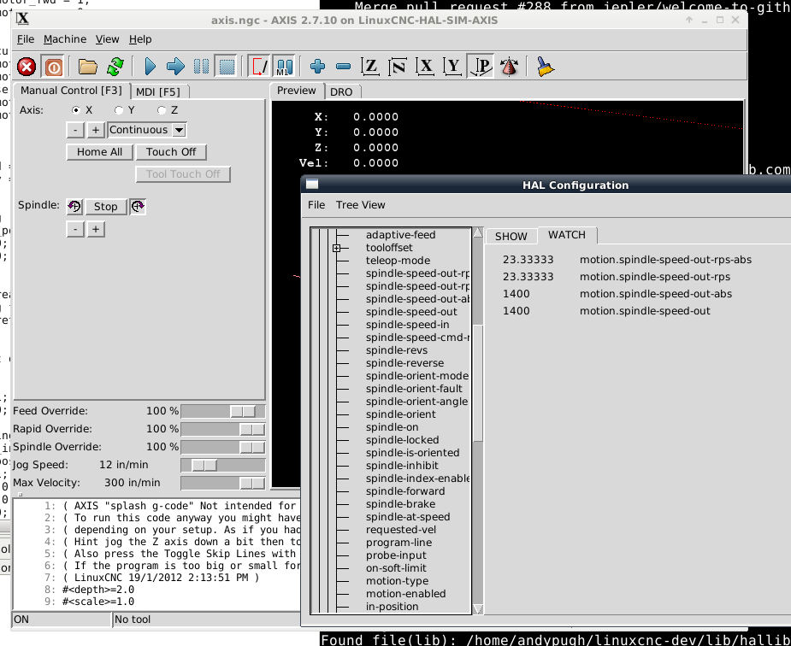Pause program execution in the toolbar
Screen dimensions: 791x646
click(201, 67)
